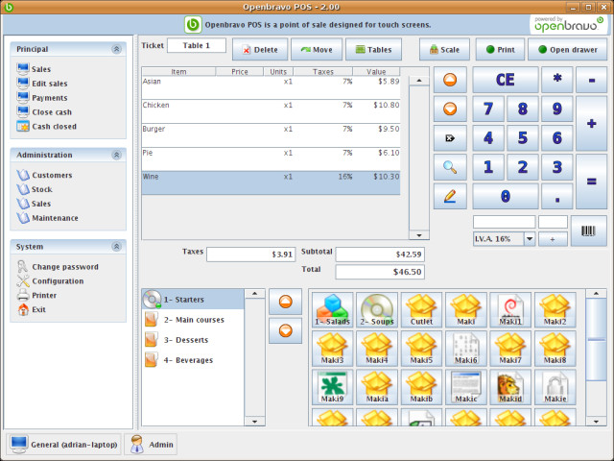Add Makic product
Screen dimensions: 614x461
pos(466,387)
